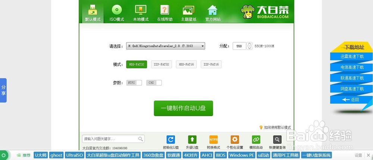Open the AHCI tag
This screenshot has width=373, height=160.
click(207, 156)
